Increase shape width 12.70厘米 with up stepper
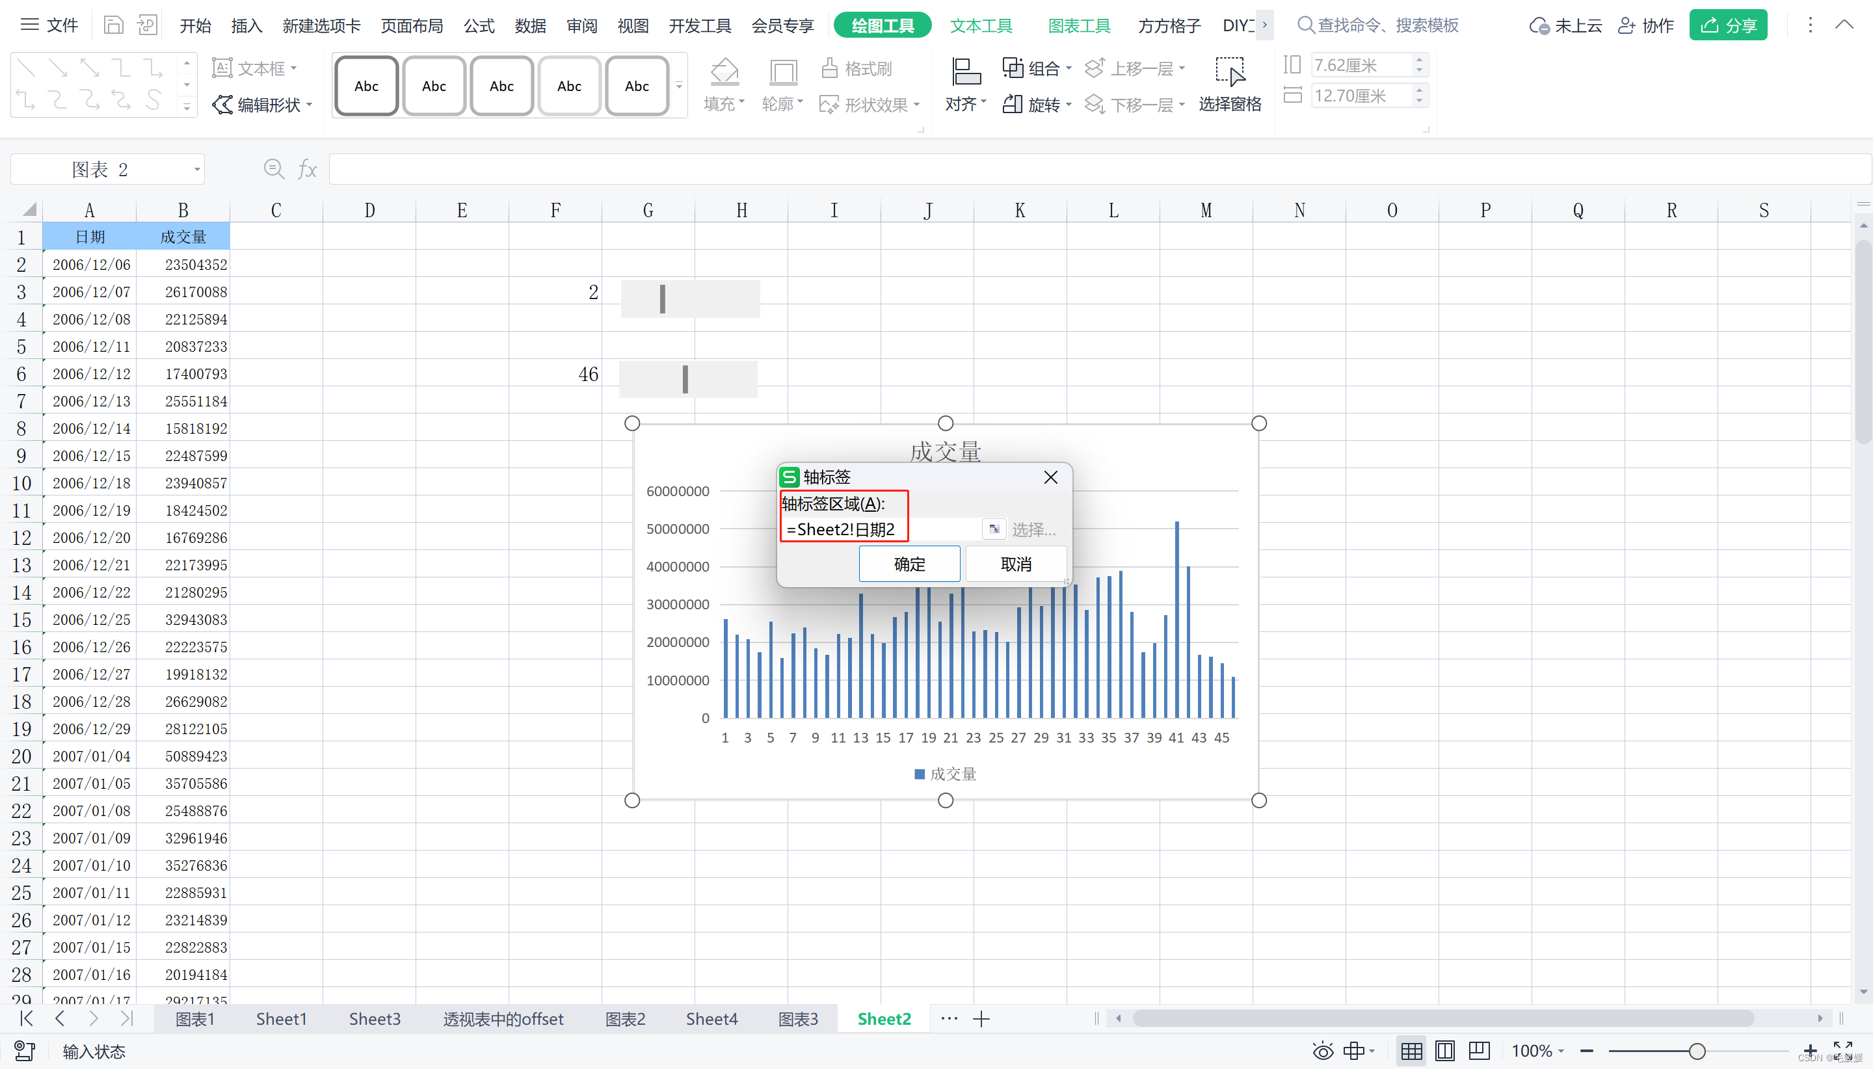 (x=1419, y=90)
